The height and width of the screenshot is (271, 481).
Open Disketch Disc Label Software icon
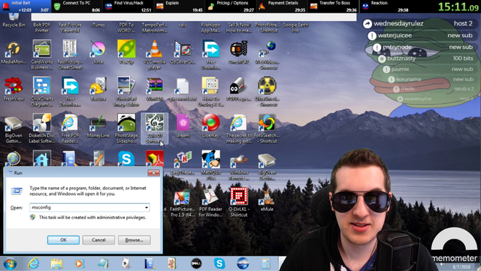[42, 128]
